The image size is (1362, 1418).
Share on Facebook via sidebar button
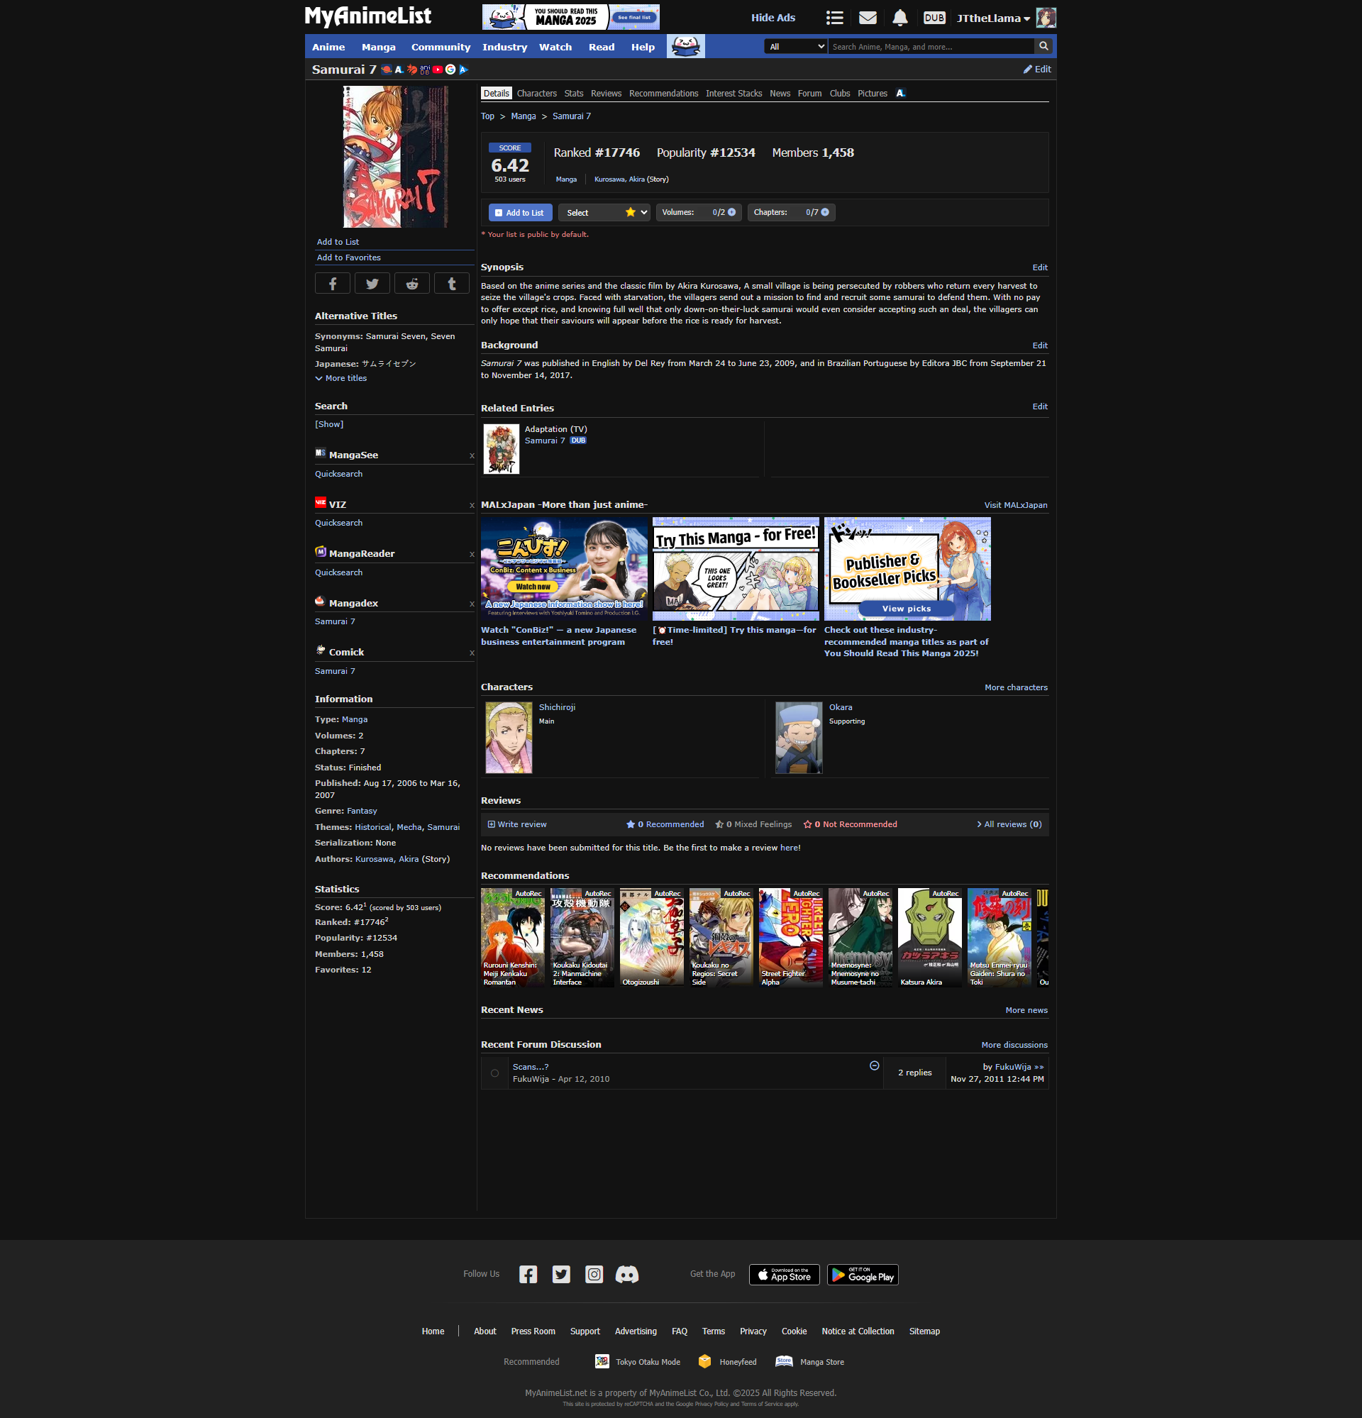click(333, 284)
